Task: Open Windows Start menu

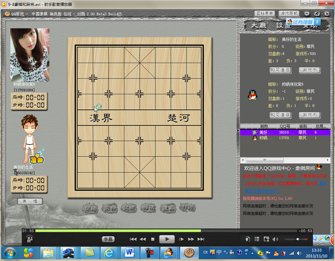Action: click(10, 253)
